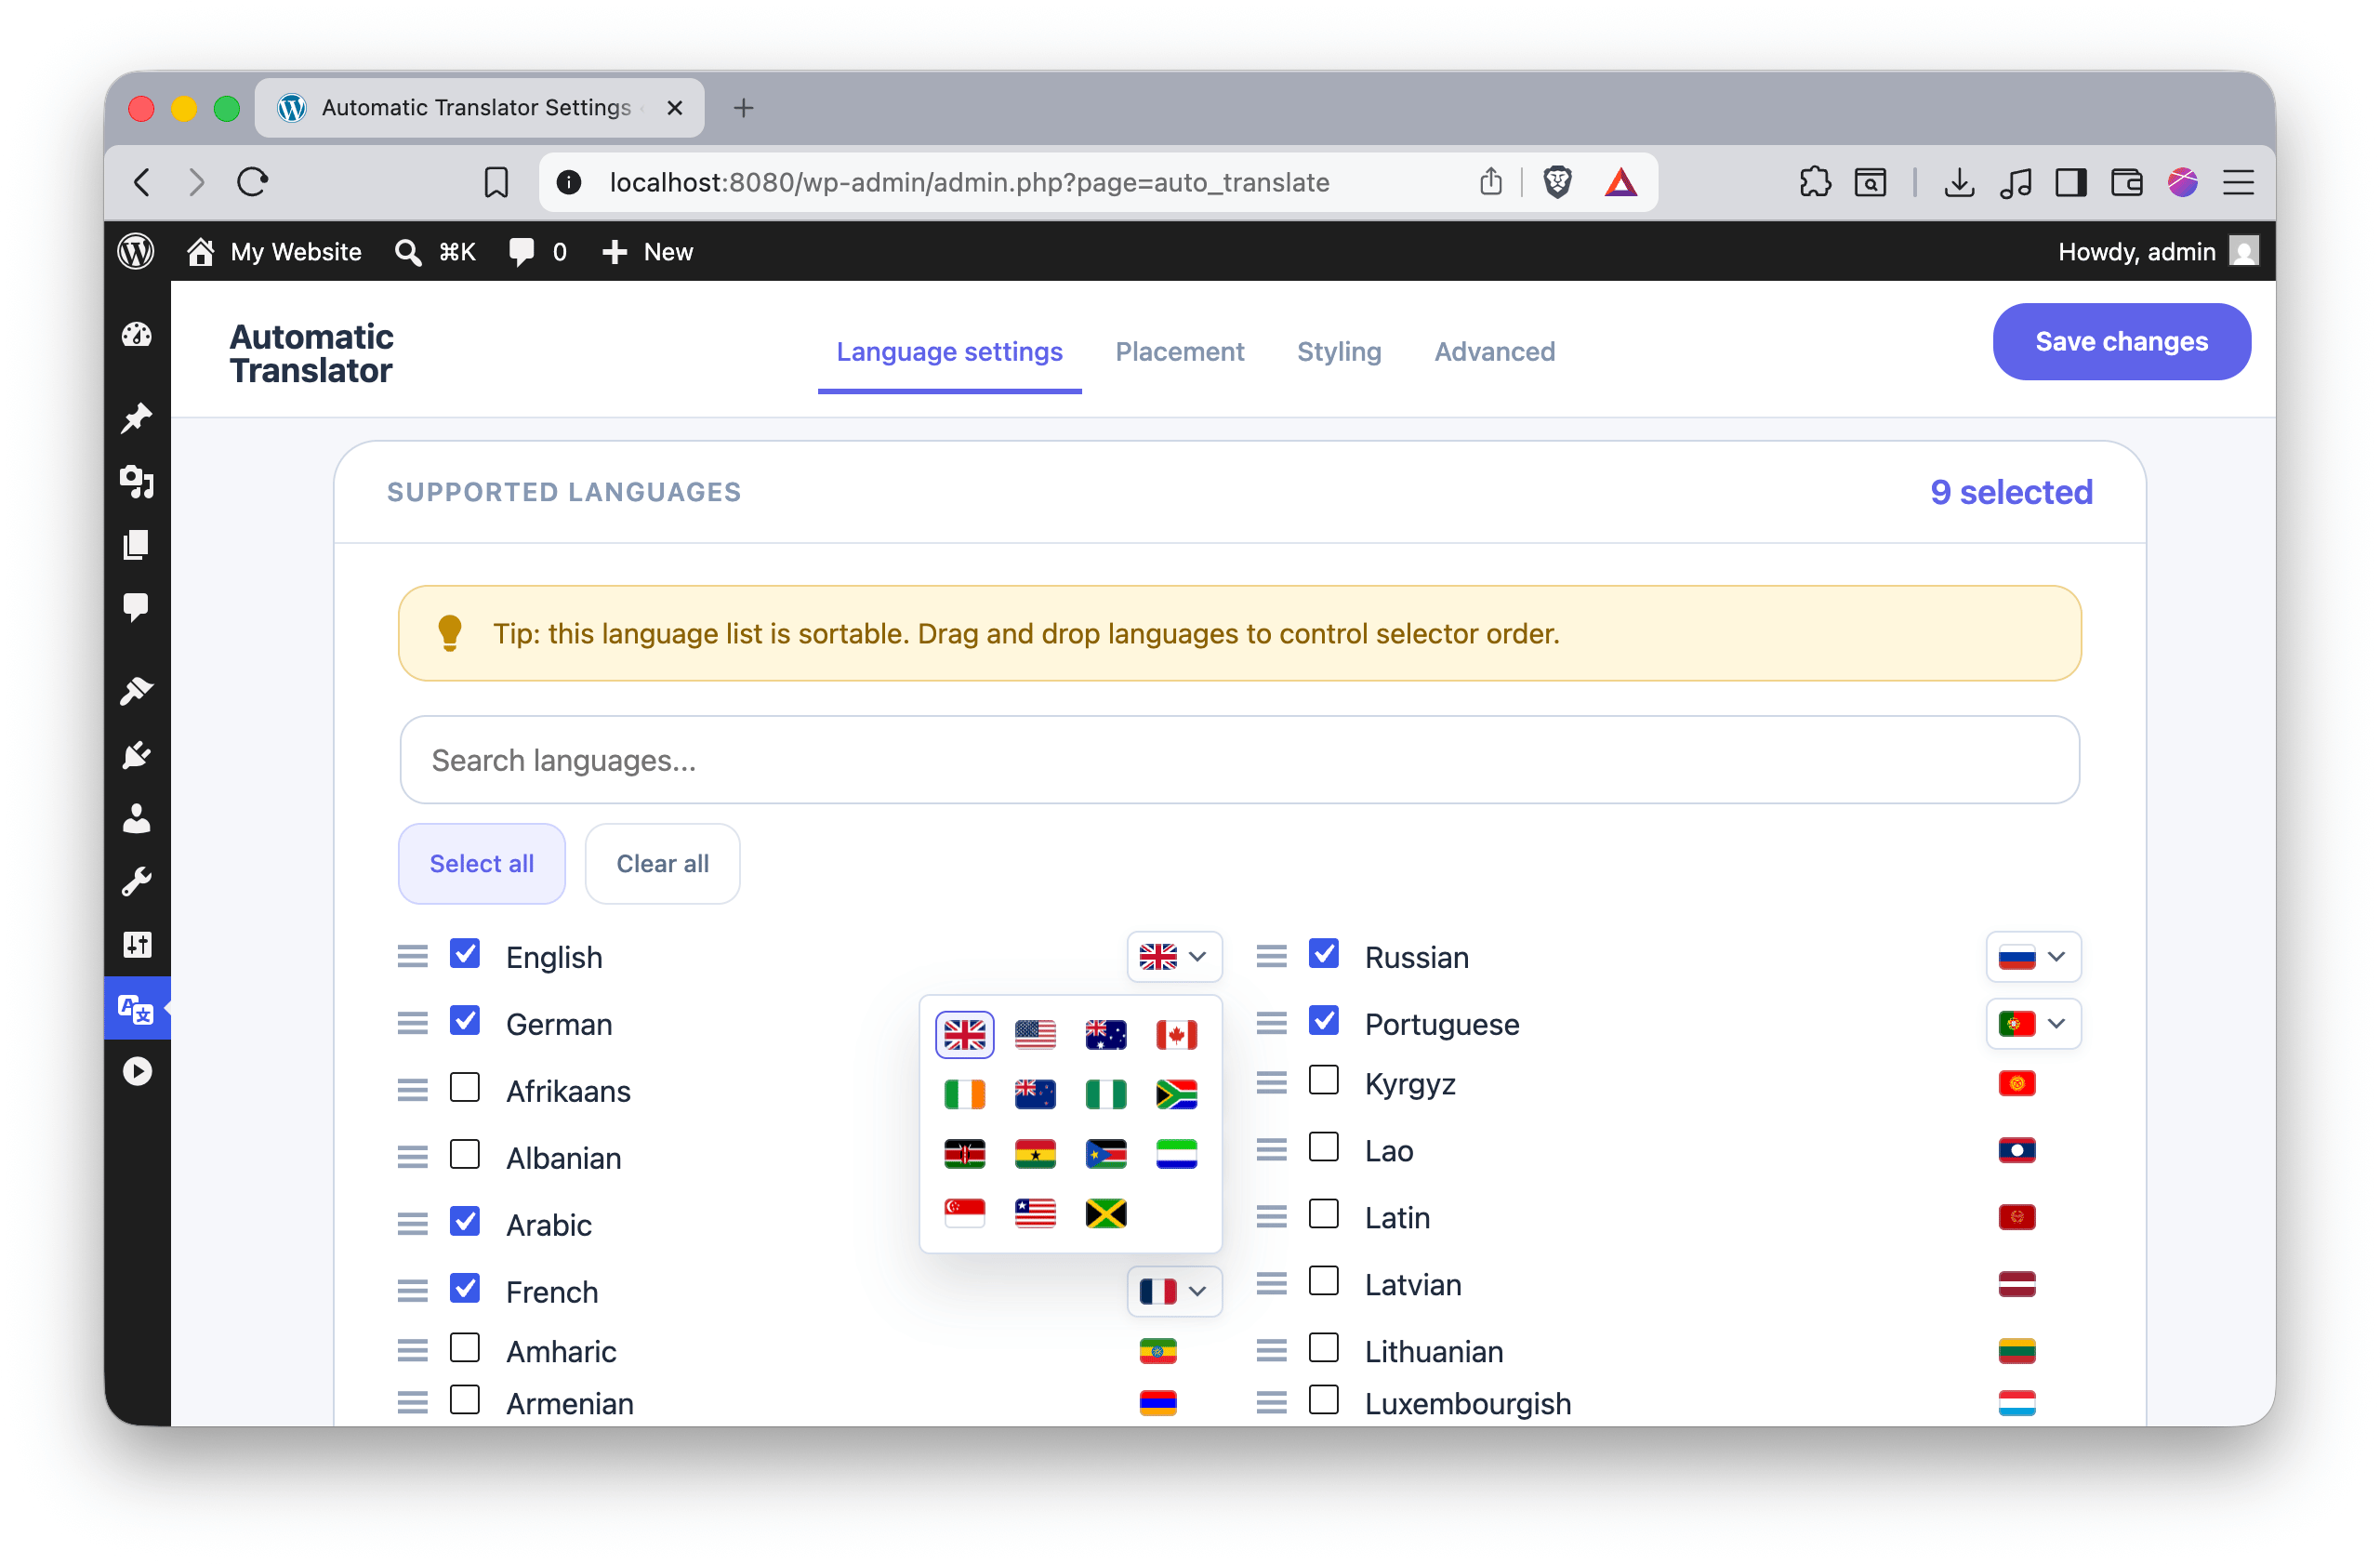Open the WordPress Dashboard sidebar icon
This screenshot has height=1564, width=2380.
click(x=137, y=335)
